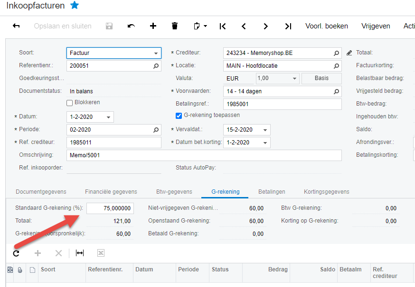
Task: Open the Datum bet.korting date dropdown
Action: point(265,143)
